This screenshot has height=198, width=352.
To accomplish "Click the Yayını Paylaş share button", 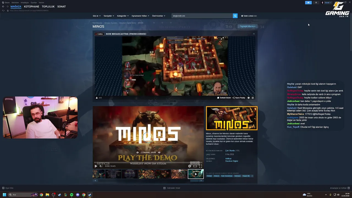I will coord(239,98).
